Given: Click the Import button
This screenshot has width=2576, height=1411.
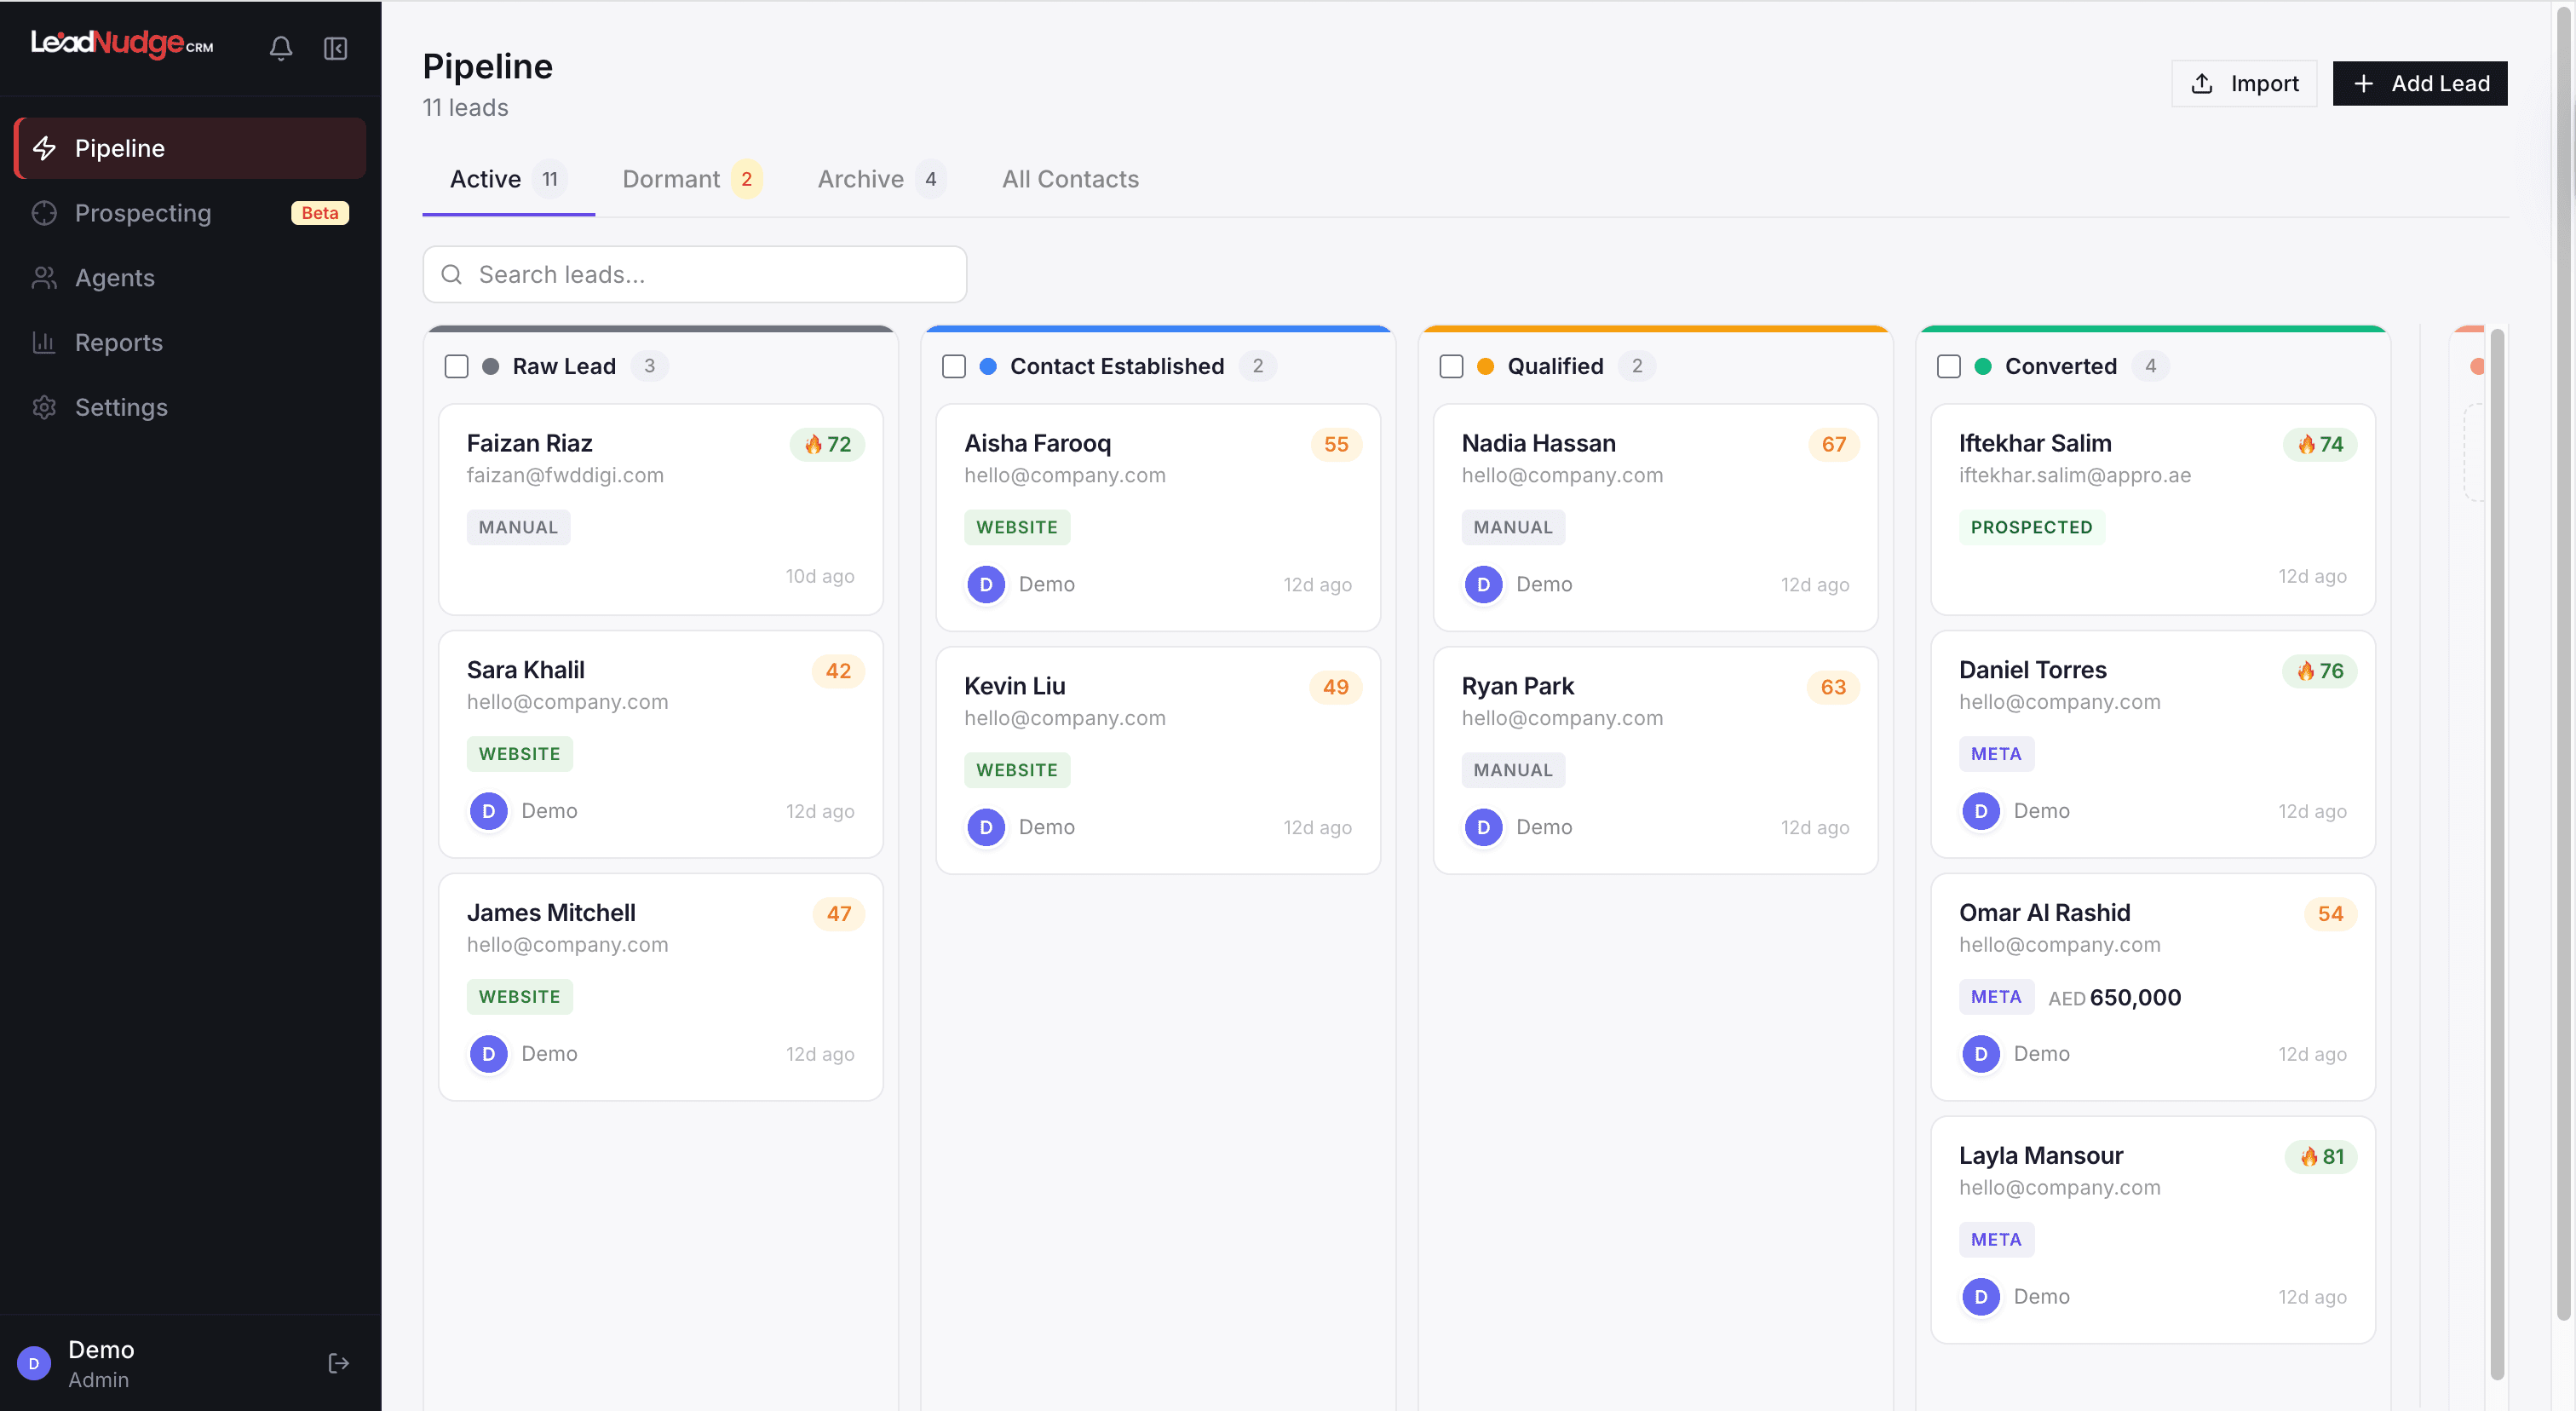Looking at the screenshot, I should coord(2244,83).
